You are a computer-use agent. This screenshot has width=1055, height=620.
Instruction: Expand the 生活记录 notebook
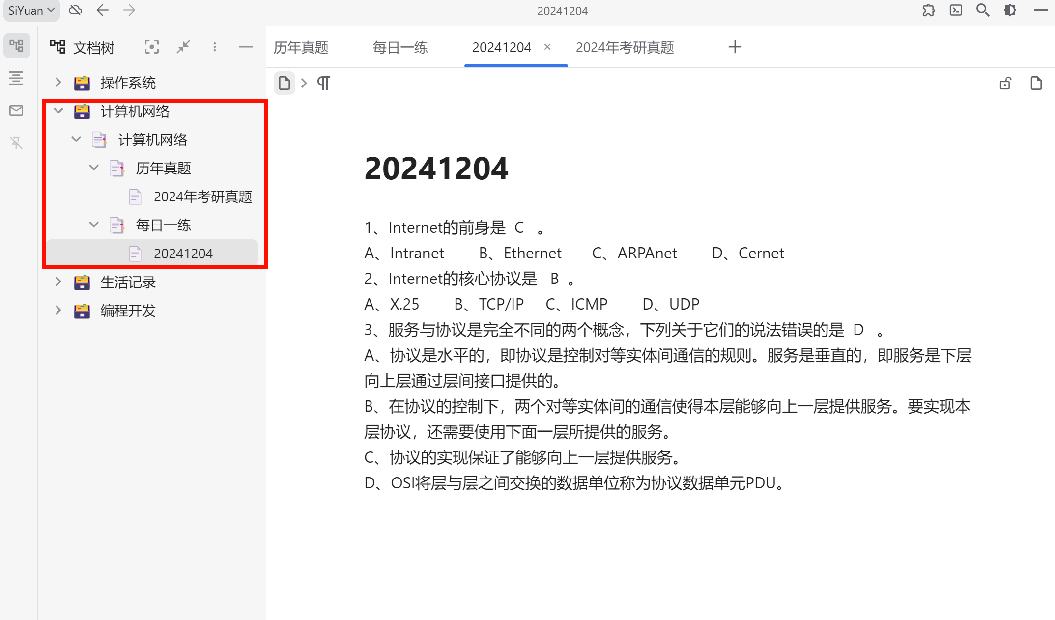point(58,282)
